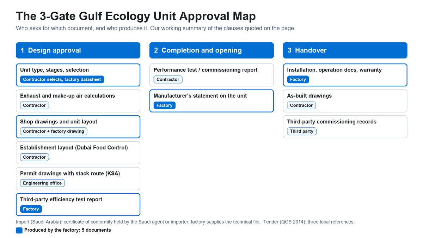
Task: Select the "1 Design approval" column header
Action: 78,50
